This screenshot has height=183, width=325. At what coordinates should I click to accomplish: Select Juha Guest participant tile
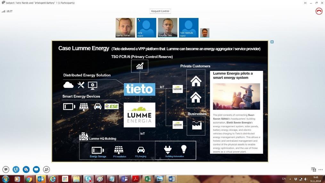tap(146, 28)
